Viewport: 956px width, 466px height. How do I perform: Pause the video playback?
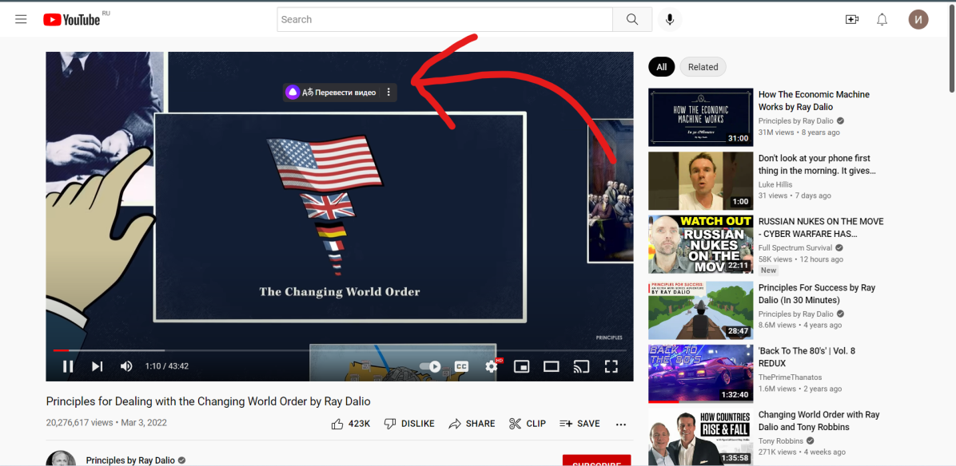click(68, 366)
